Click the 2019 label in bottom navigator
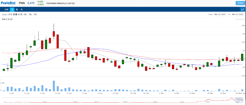This screenshot has width=246, height=105. point(155,102)
